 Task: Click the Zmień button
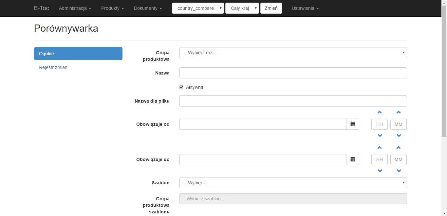tap(271, 8)
